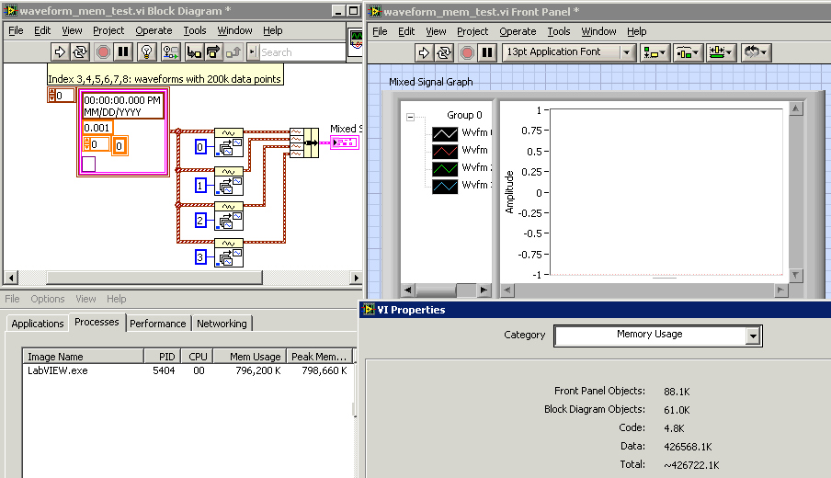Click Data memory value 426568.1K
The width and height of the screenshot is (831, 478).
pyautogui.click(x=688, y=447)
